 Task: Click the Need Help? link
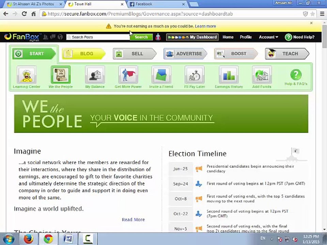(300, 37)
